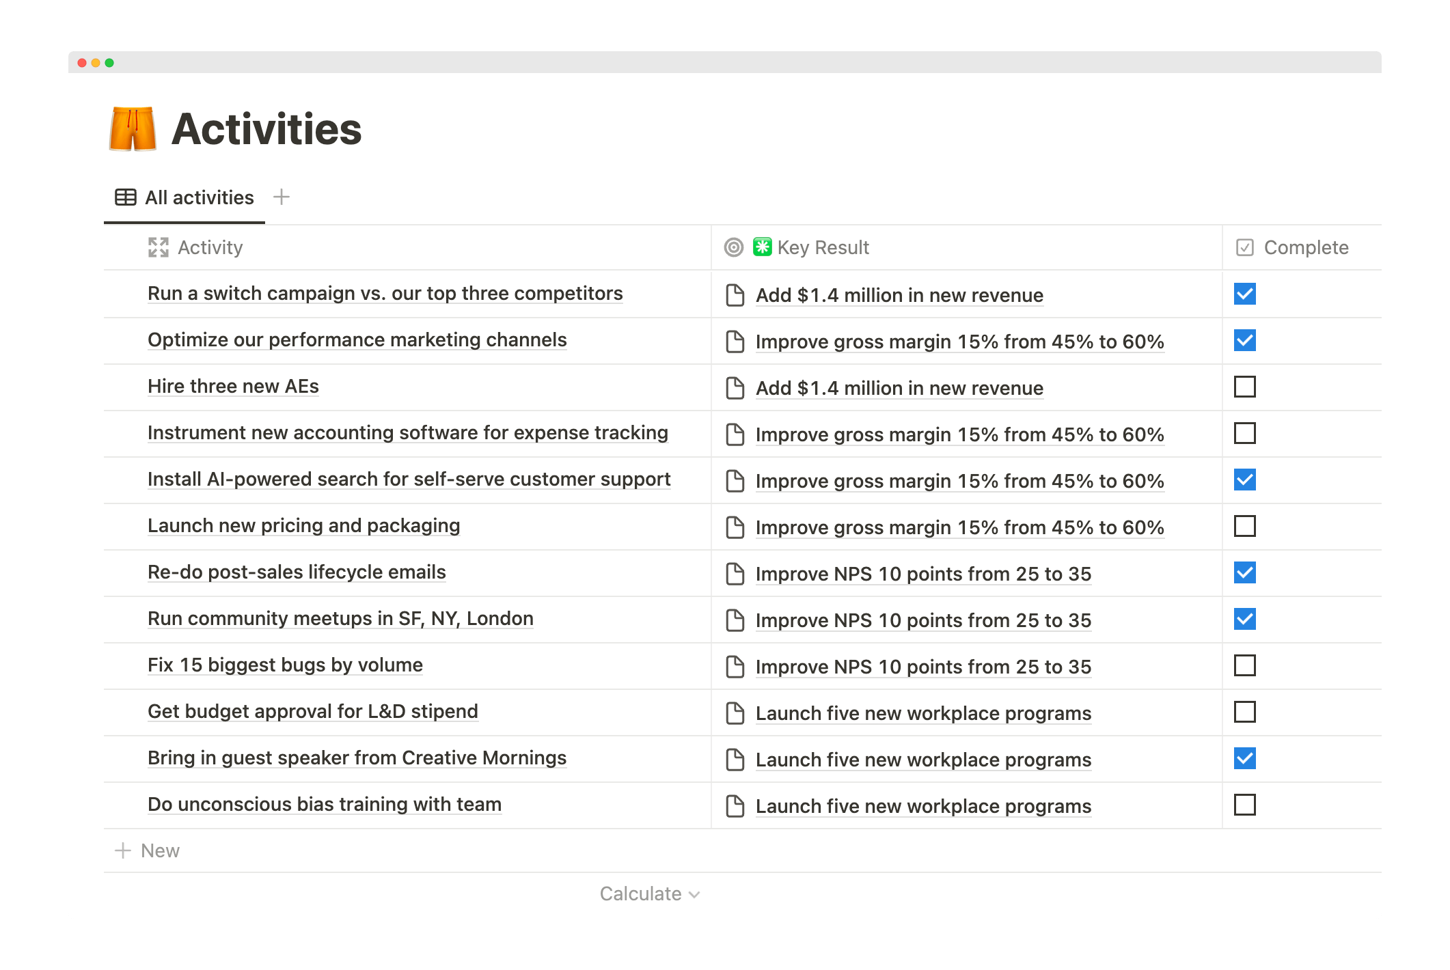1450x970 pixels.
Task: Select the All activities tab
Action: (x=199, y=197)
